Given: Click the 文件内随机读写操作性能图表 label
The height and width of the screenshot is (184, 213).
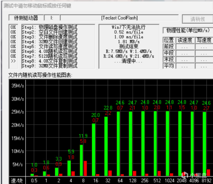Looking at the screenshot, I should (40, 75).
